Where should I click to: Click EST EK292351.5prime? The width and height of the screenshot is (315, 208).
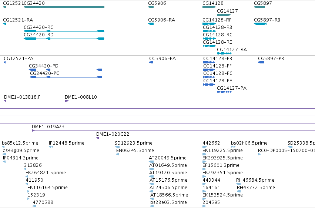(x=204, y=176)
